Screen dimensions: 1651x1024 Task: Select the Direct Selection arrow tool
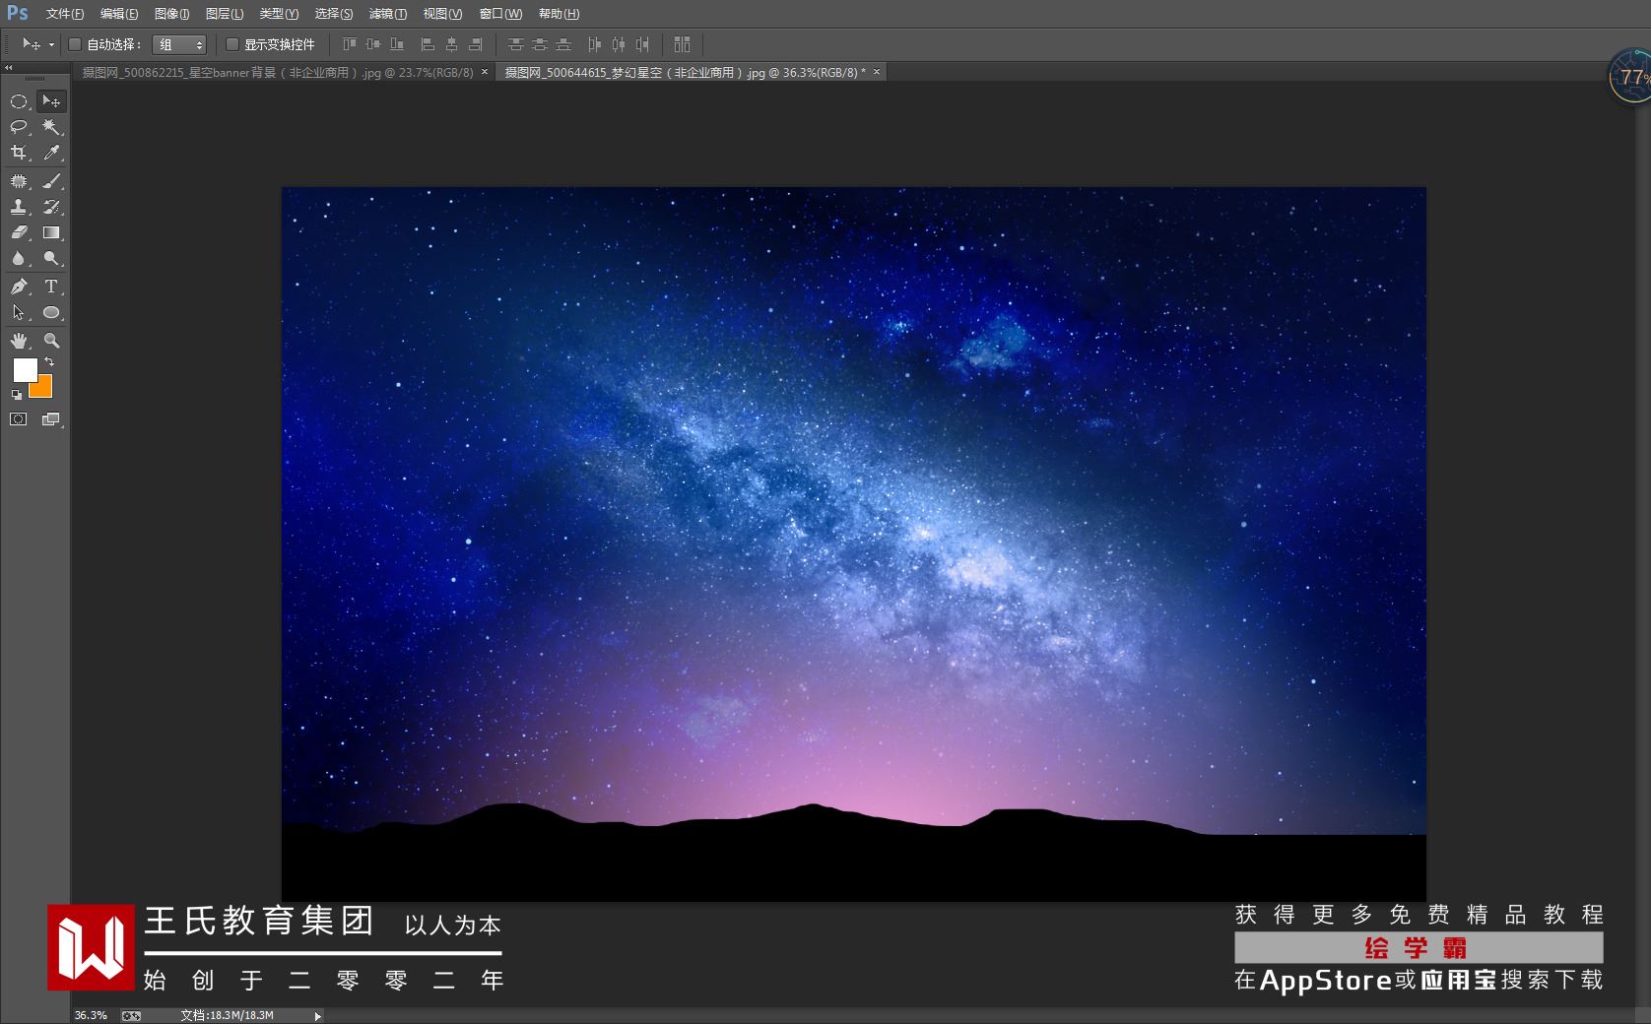[x=19, y=312]
